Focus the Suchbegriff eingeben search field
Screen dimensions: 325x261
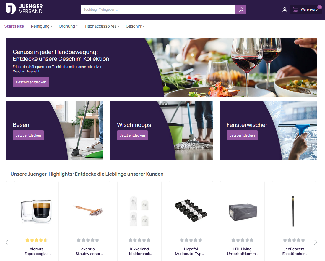pos(158,9)
